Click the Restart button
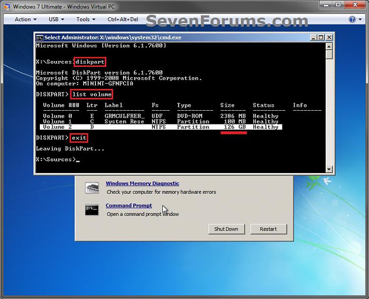Screen dimensions: 369x299 [269, 229]
